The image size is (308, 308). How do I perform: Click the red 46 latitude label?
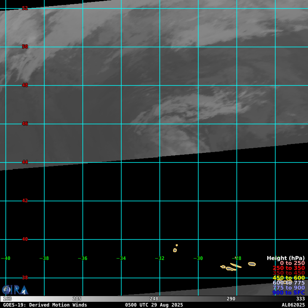click(25, 124)
